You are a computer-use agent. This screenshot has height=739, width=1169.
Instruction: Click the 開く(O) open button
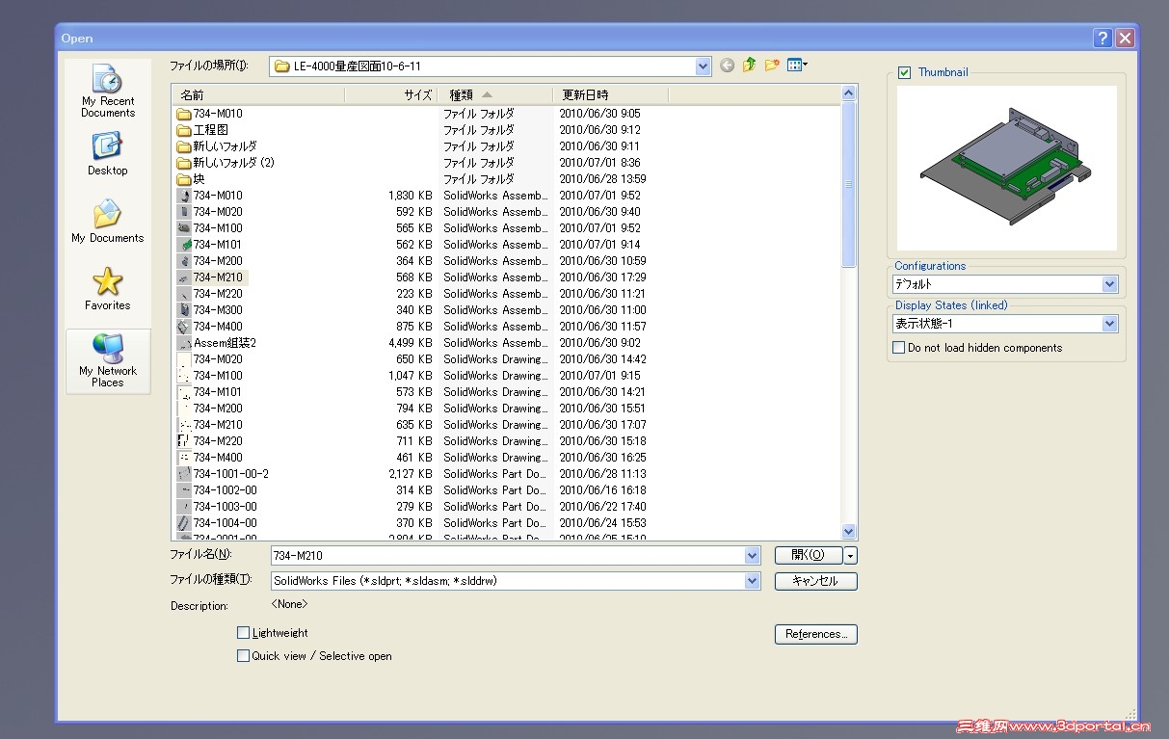808,556
